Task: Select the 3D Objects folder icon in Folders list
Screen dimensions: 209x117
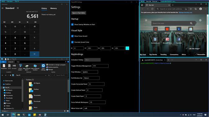Action: 31,84
